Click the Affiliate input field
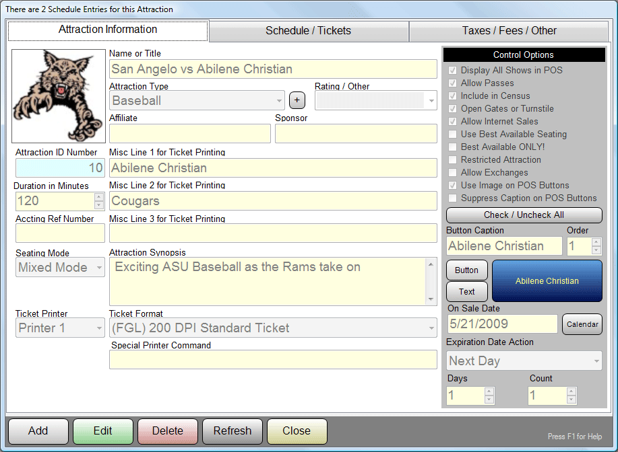Screen dimensions: 618x452 click(190, 133)
